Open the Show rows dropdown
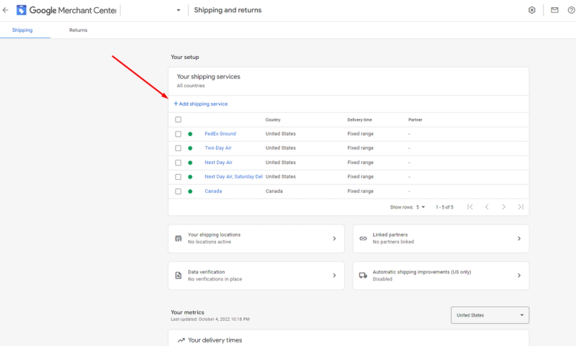 [x=420, y=207]
